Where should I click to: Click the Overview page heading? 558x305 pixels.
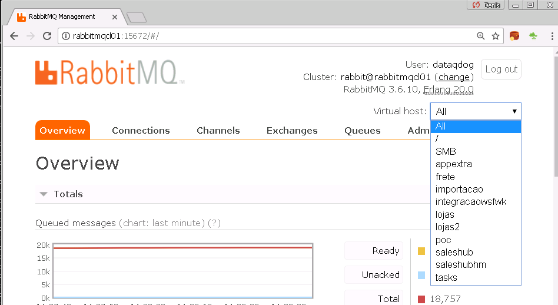77,163
